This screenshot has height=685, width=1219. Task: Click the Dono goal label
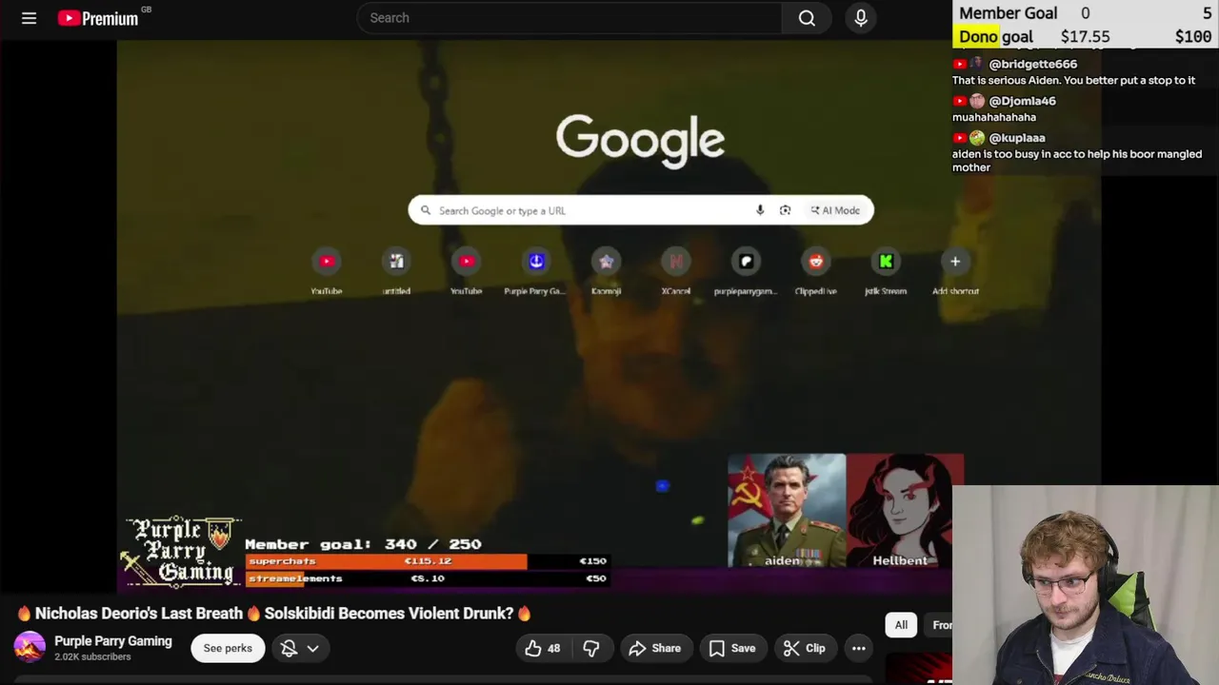coord(995,36)
